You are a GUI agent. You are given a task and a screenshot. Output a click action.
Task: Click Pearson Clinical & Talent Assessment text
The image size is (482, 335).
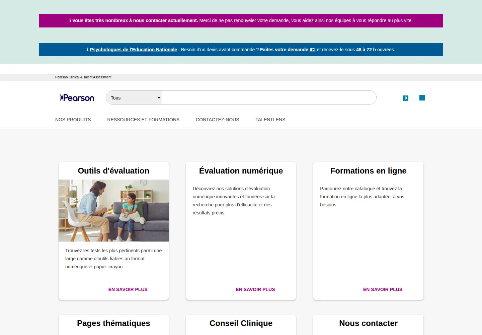pos(83,77)
